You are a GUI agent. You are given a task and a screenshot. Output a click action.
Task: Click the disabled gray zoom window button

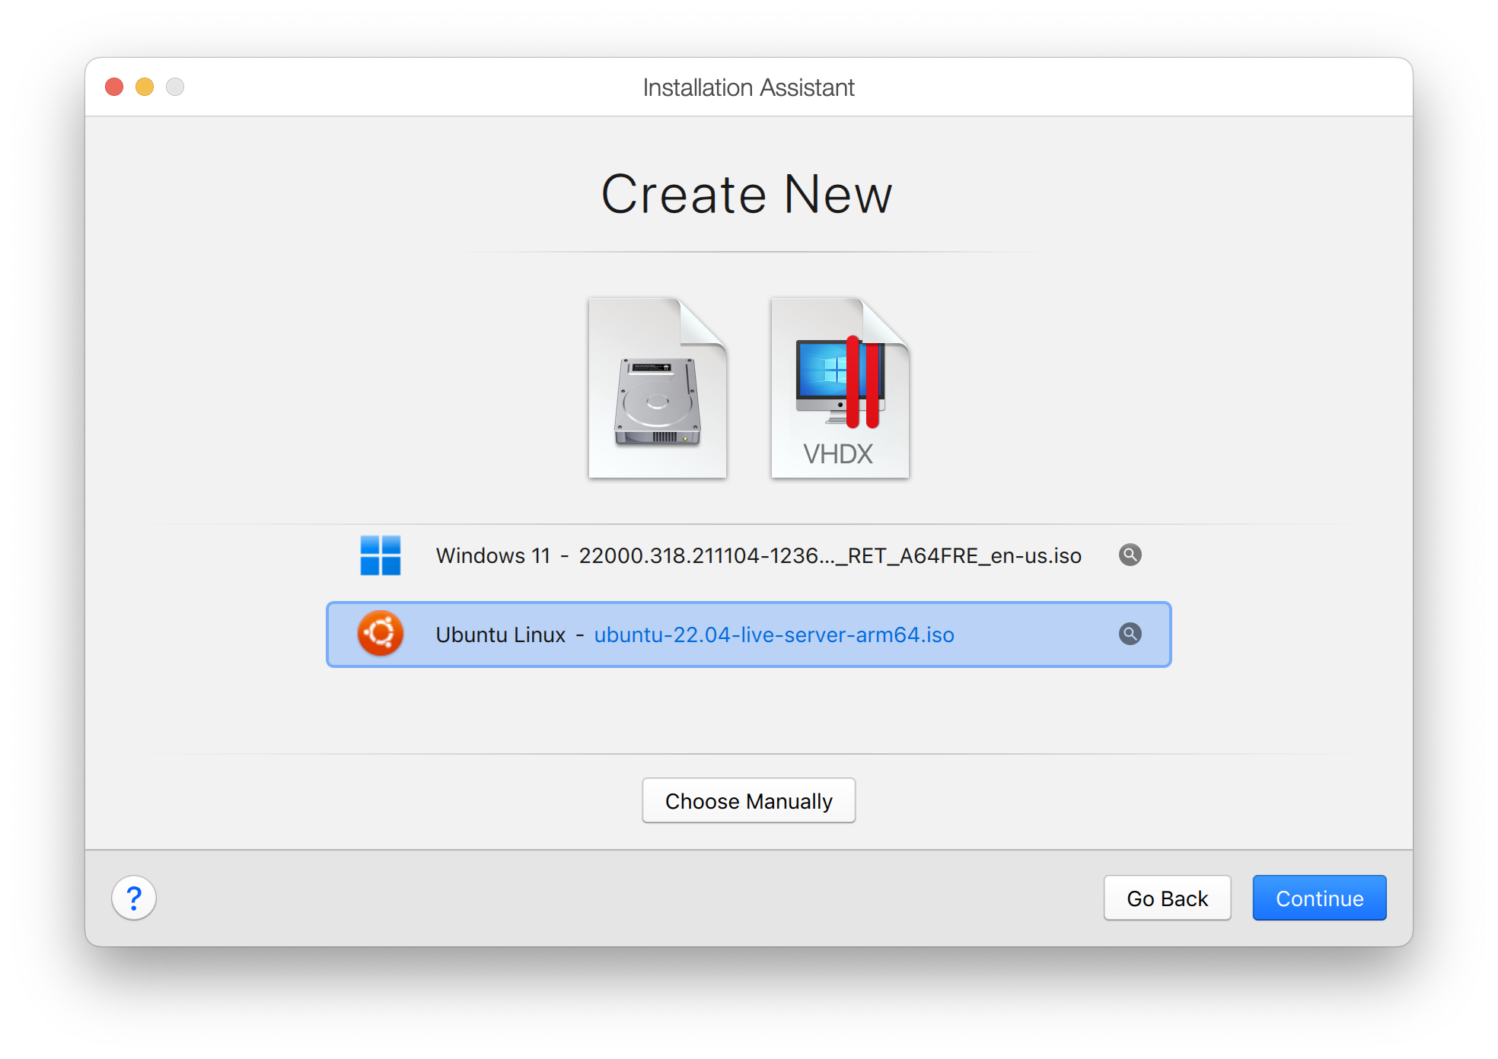[x=175, y=87]
